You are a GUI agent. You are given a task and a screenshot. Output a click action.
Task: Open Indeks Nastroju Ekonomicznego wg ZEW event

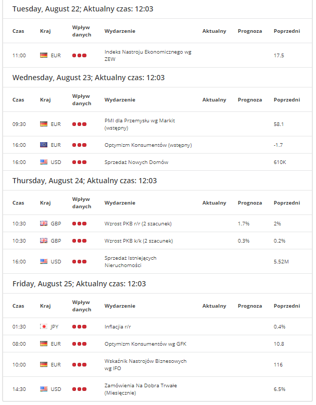click(148, 55)
